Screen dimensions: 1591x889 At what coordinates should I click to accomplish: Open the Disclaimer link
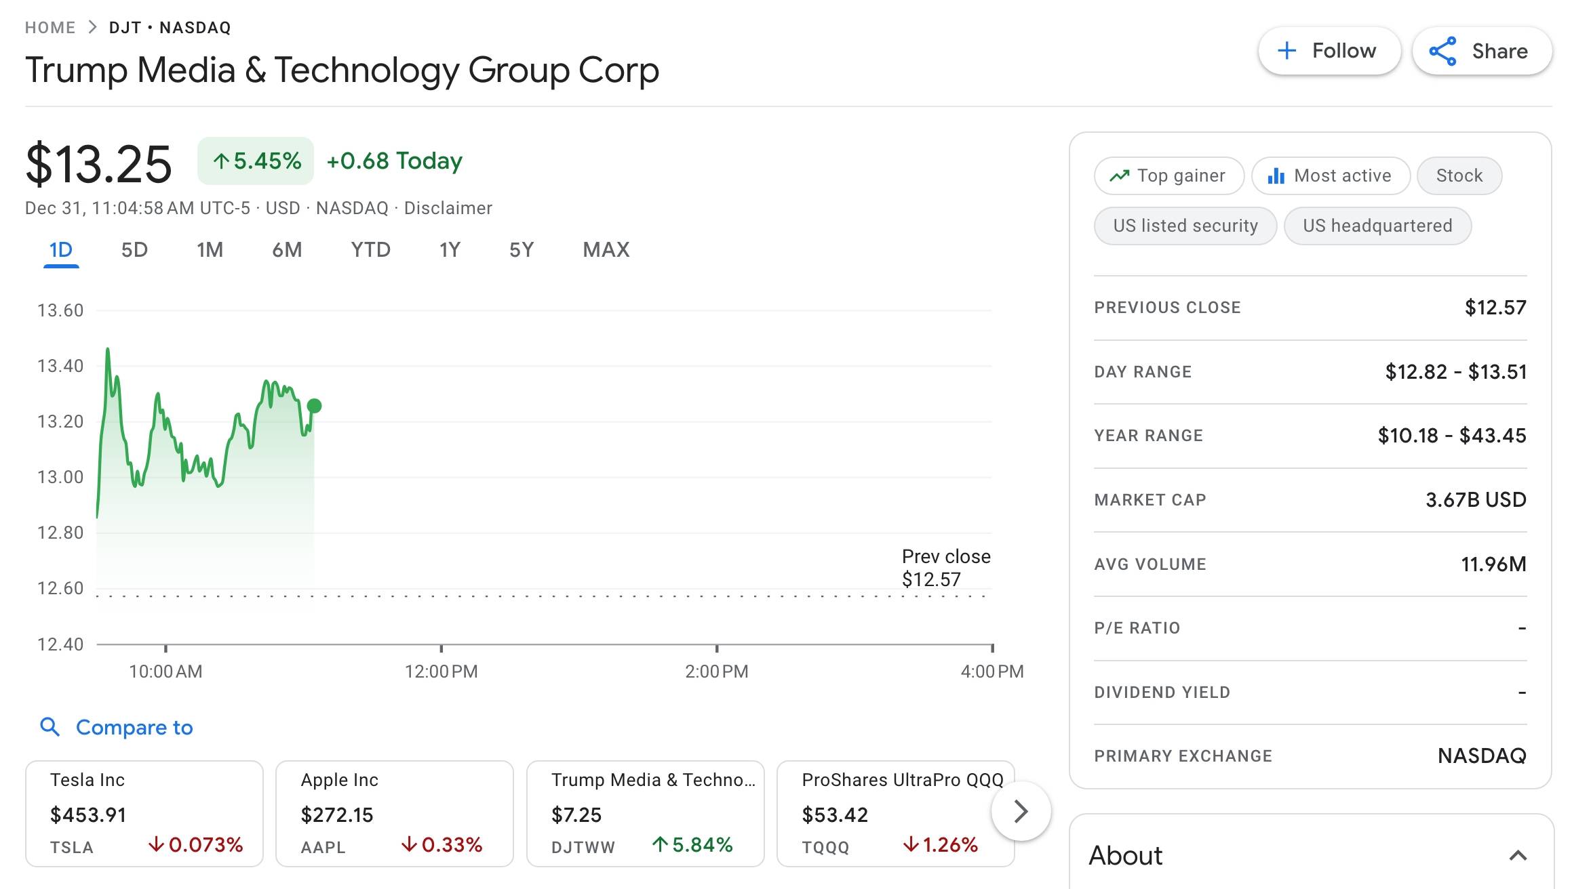[x=448, y=208]
